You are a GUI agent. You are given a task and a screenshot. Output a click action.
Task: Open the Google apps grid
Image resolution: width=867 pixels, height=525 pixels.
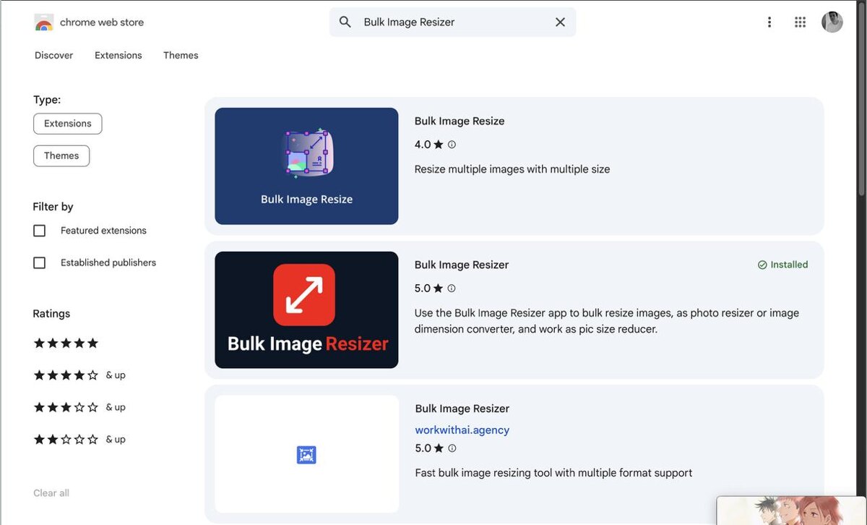click(800, 22)
